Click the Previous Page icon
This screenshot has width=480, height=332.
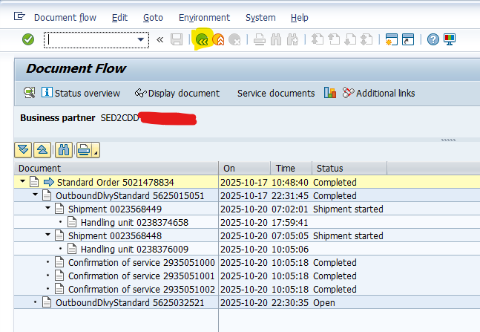coord(334,39)
